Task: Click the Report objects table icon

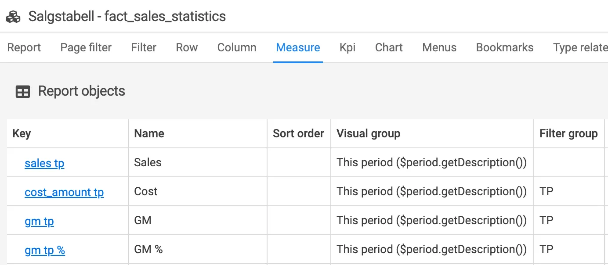Action: click(x=23, y=91)
